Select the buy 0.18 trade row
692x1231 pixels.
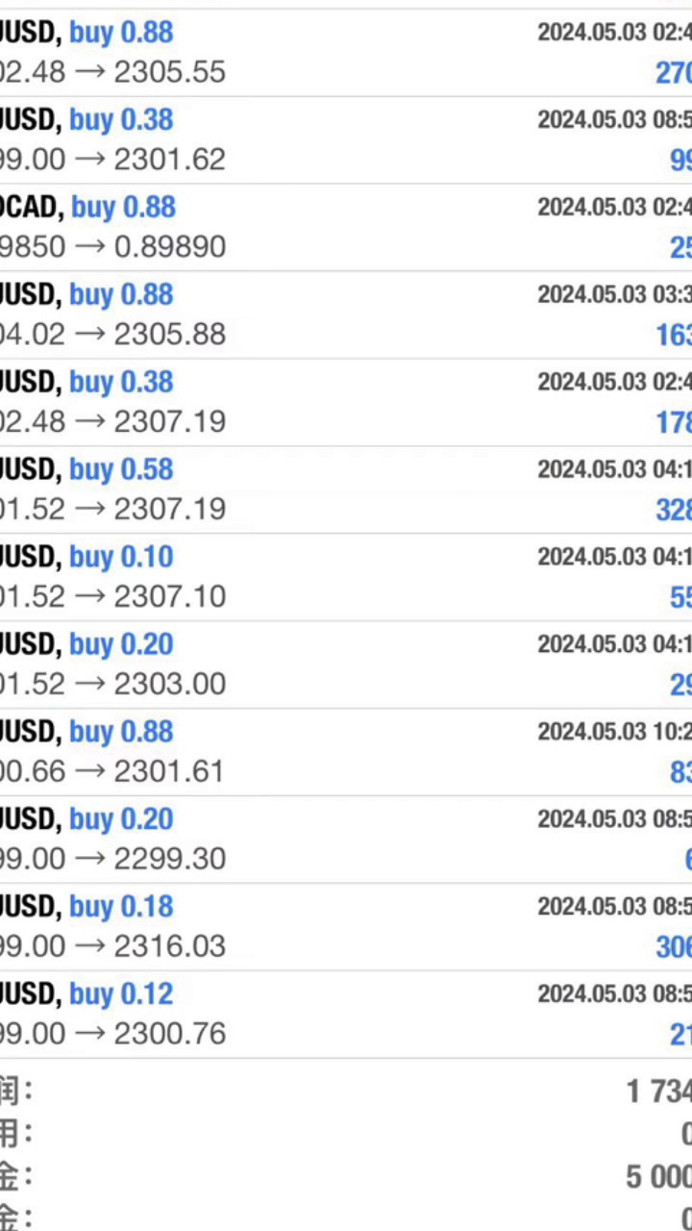[x=346, y=928]
